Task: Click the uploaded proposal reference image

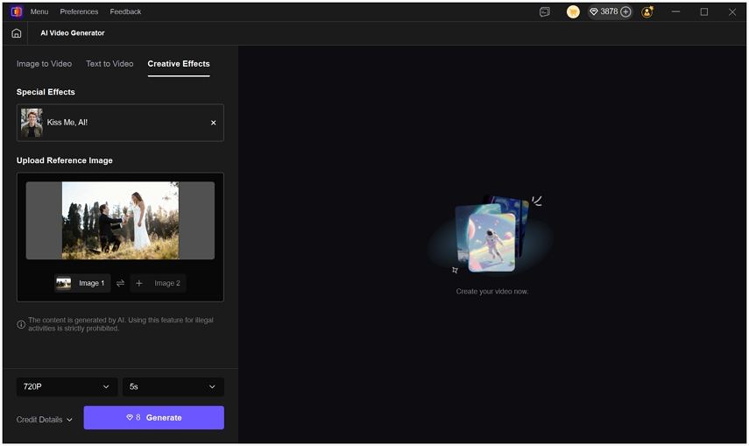Action: click(120, 220)
